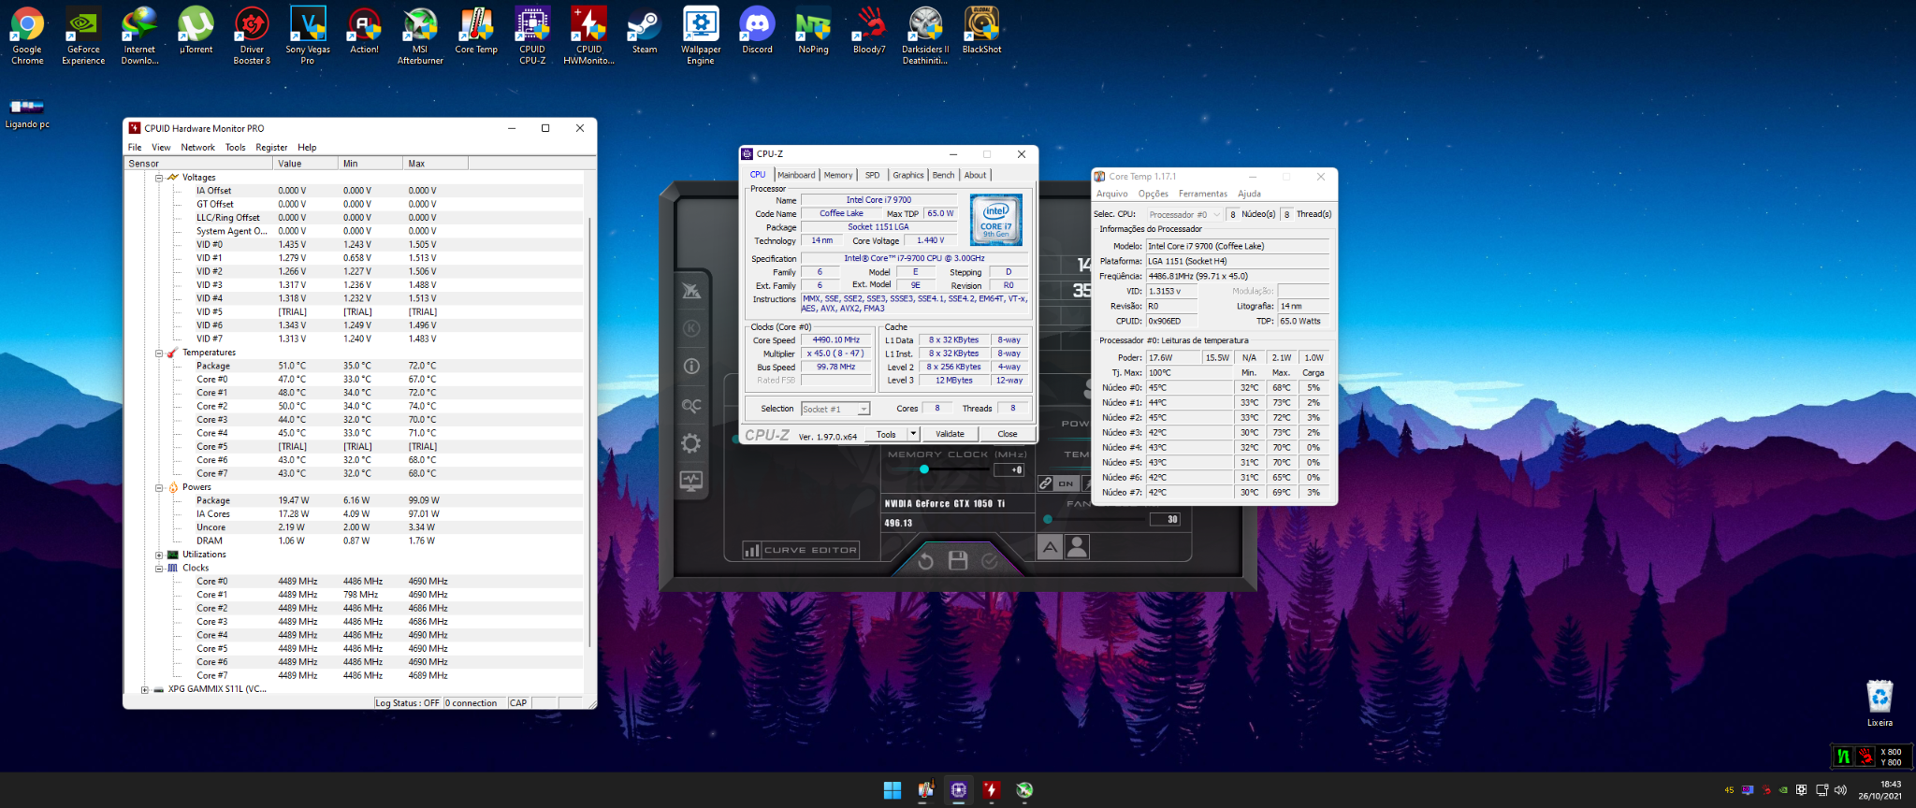Open HWMonitor File menu

coord(135,148)
